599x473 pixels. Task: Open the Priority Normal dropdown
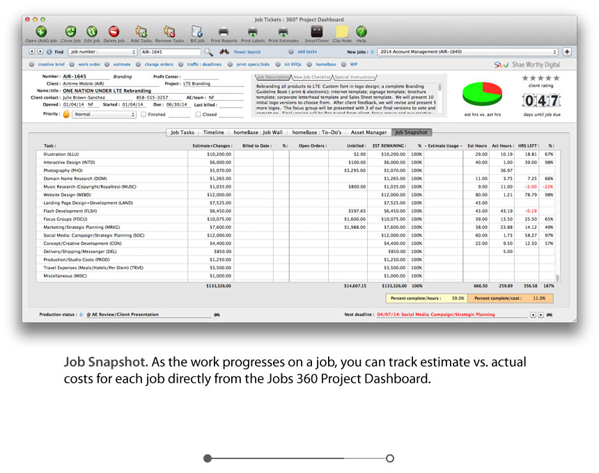pyautogui.click(x=104, y=115)
